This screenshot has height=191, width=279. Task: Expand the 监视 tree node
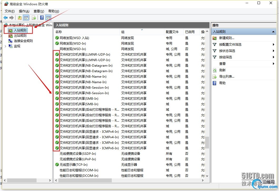(6, 46)
